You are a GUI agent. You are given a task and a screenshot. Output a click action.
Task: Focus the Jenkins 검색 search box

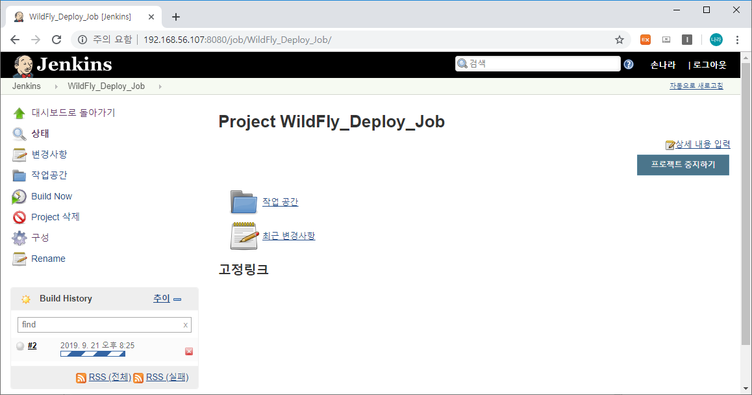[538, 64]
